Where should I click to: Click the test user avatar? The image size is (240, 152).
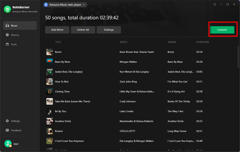[8, 144]
